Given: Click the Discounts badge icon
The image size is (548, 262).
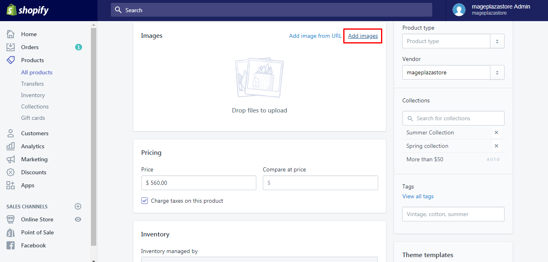Looking at the screenshot, I should coord(11,172).
